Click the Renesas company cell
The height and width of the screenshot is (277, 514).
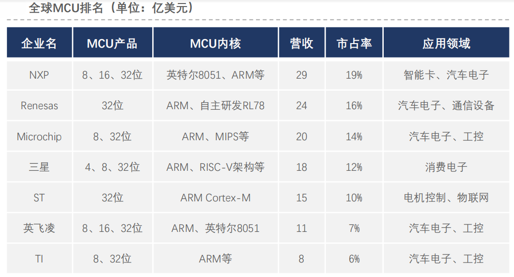(x=40, y=106)
